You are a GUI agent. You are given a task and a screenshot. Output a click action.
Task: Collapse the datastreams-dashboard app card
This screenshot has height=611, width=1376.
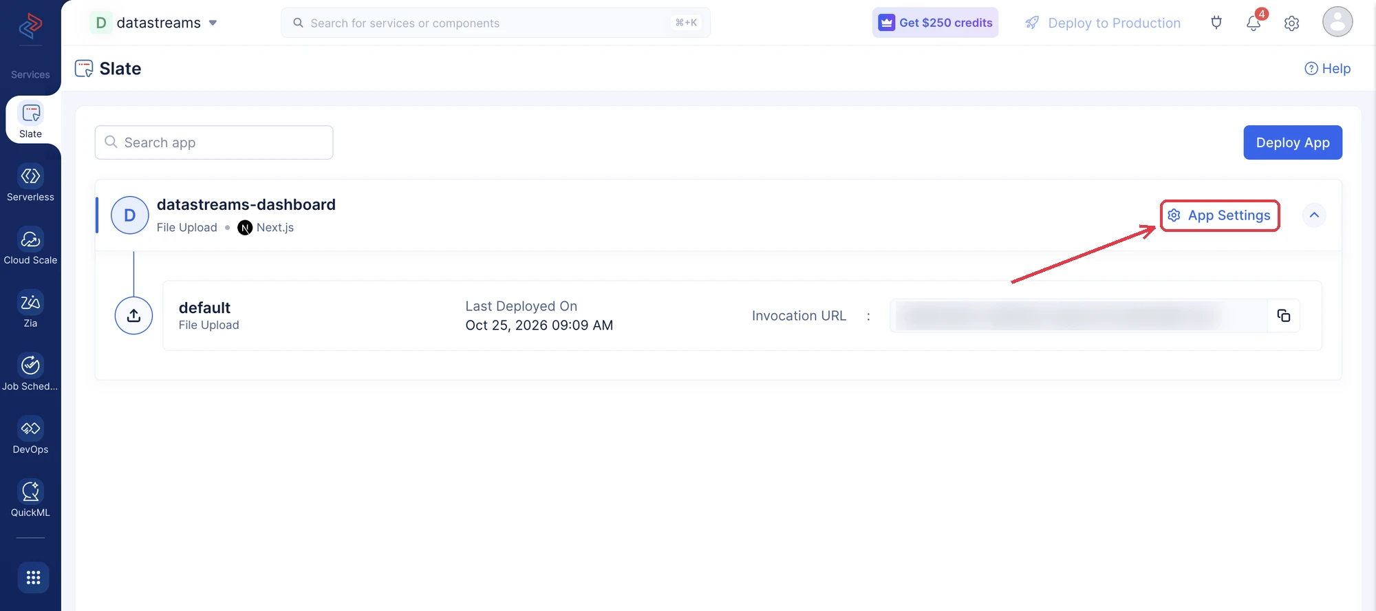[x=1314, y=215]
